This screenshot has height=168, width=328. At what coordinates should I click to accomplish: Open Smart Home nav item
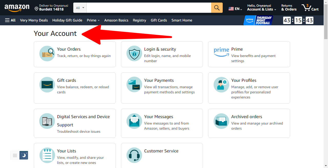[x=182, y=20]
